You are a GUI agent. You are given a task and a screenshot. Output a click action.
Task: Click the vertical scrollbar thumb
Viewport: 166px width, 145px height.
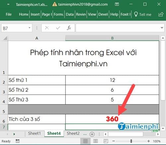(x=163, y=70)
